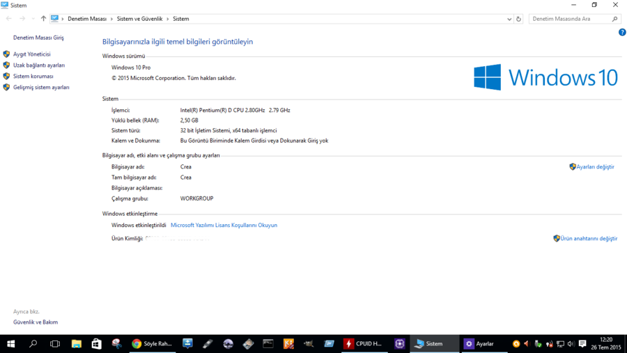The height and width of the screenshot is (353, 627).
Task: Click the up arrow navigation button
Action: click(43, 18)
